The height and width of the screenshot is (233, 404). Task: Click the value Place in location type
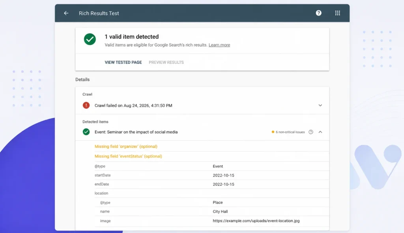[x=217, y=202]
